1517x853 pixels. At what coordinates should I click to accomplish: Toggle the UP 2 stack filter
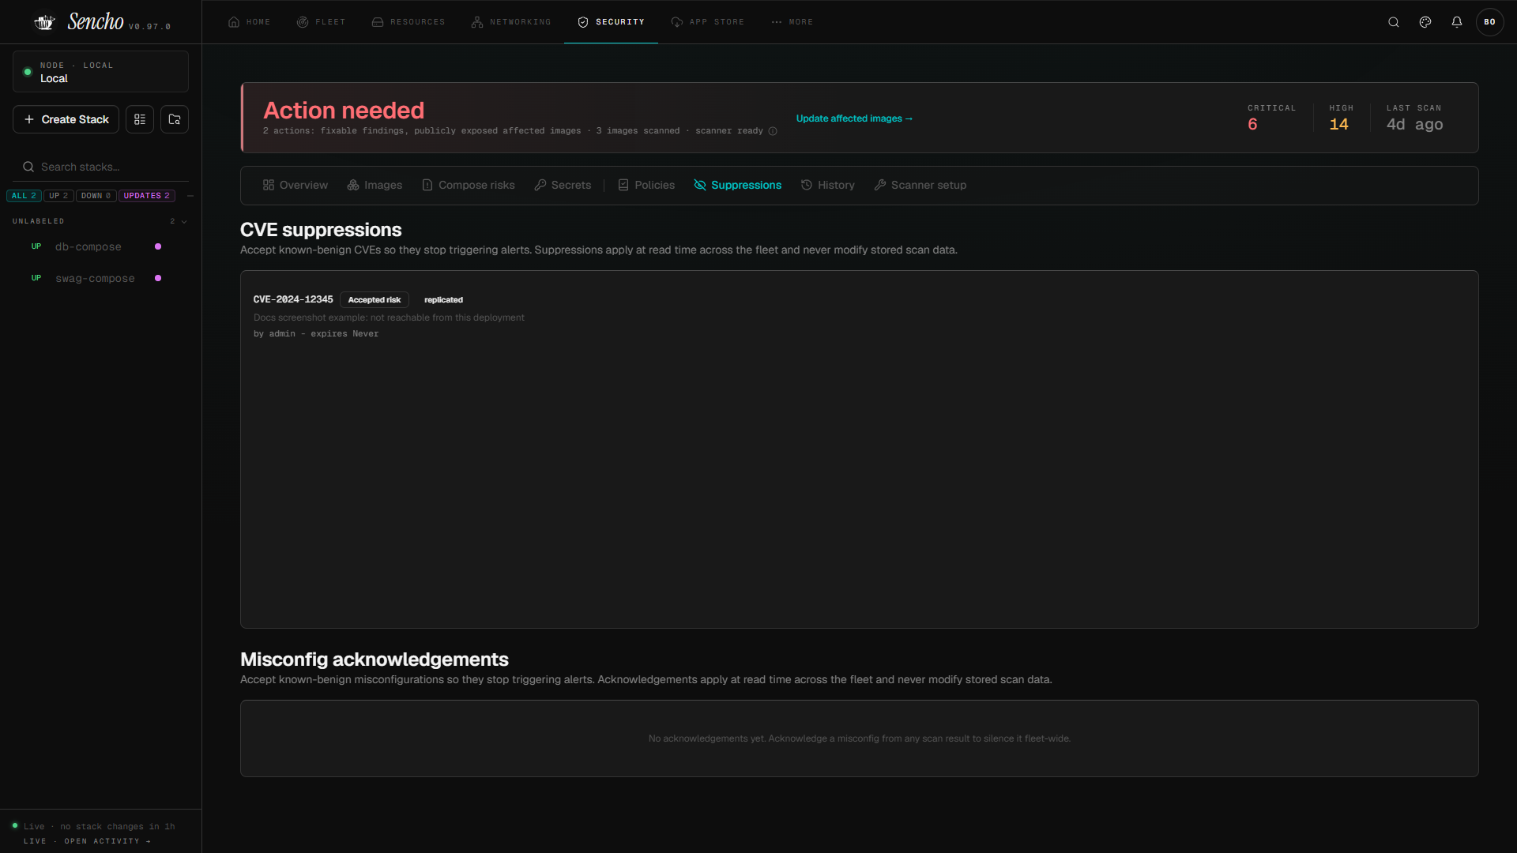(x=58, y=196)
